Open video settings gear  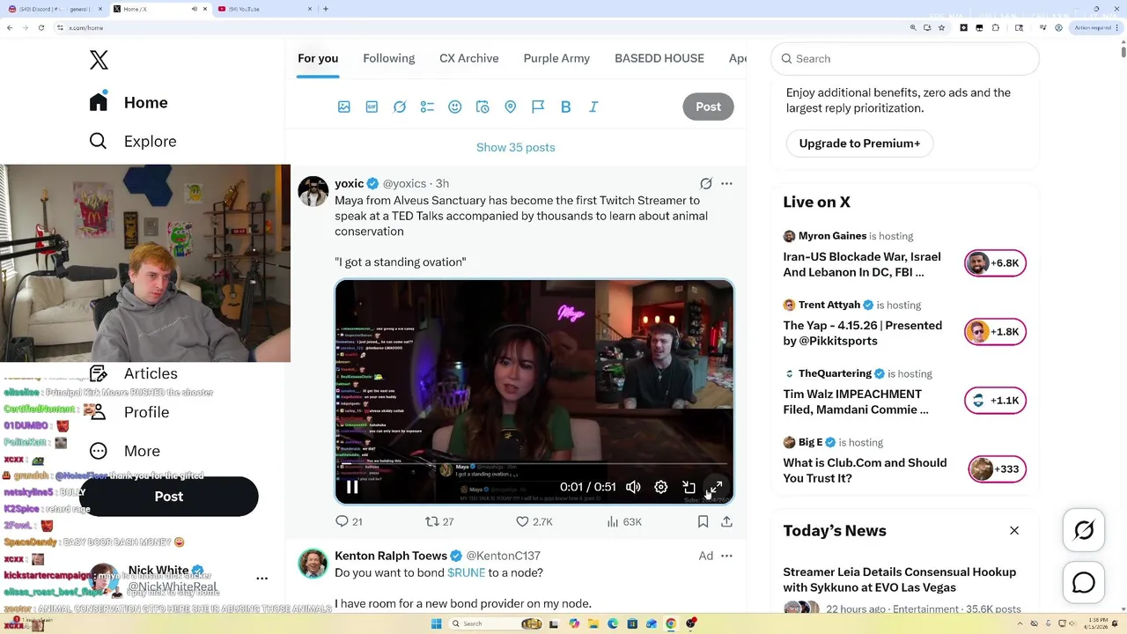661,487
